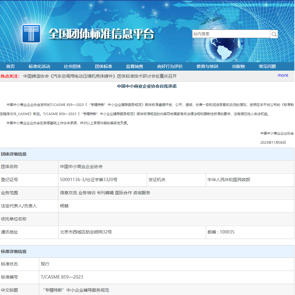Open the 监督抽查 menu item
This screenshot has width=295, height=295.
(135, 66)
